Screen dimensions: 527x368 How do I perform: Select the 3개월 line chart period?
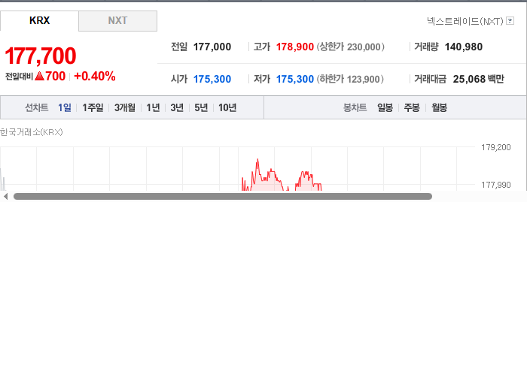pos(125,107)
